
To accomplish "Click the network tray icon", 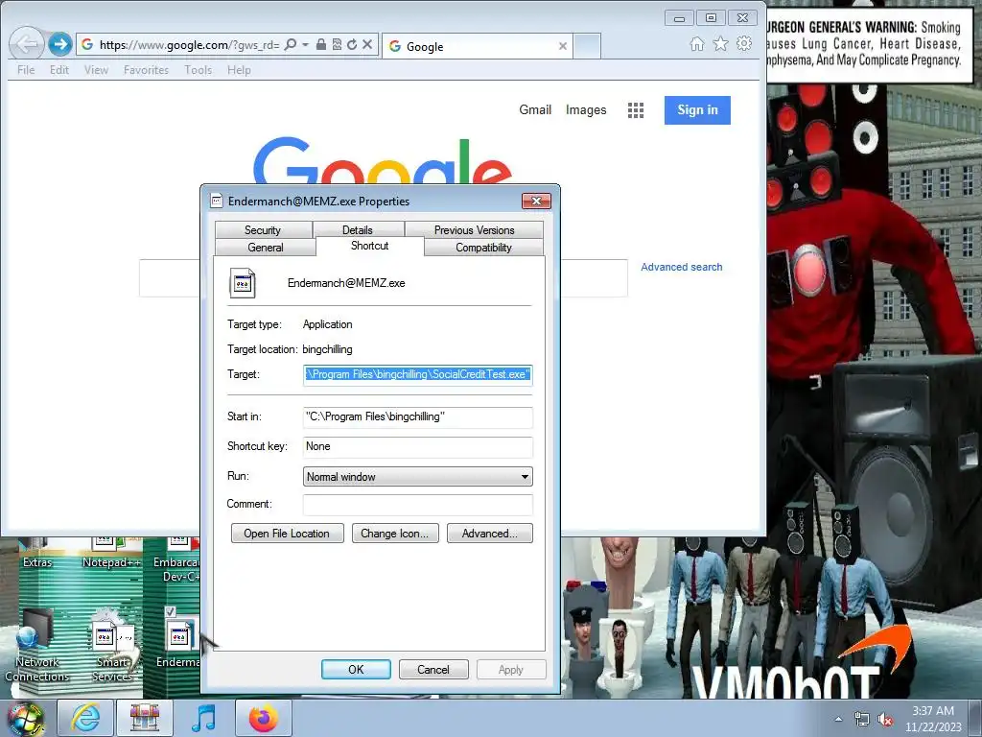I will 862,719.
